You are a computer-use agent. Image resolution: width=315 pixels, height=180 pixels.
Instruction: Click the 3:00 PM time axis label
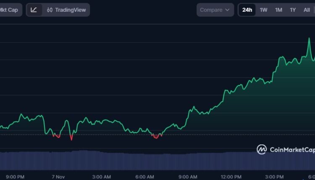pyautogui.click(x=275, y=176)
